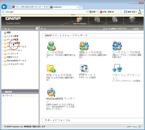Launch the MyCloudNAS ウィザード icon

click(x=51, y=92)
